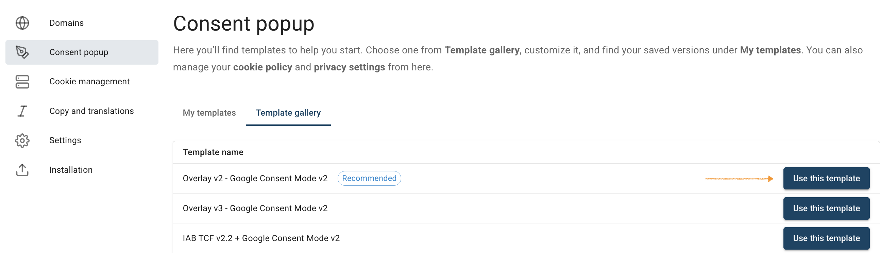This screenshot has height=253, width=880.
Task: Open Cookie management via its stacked-bars icon
Action: [x=22, y=82]
